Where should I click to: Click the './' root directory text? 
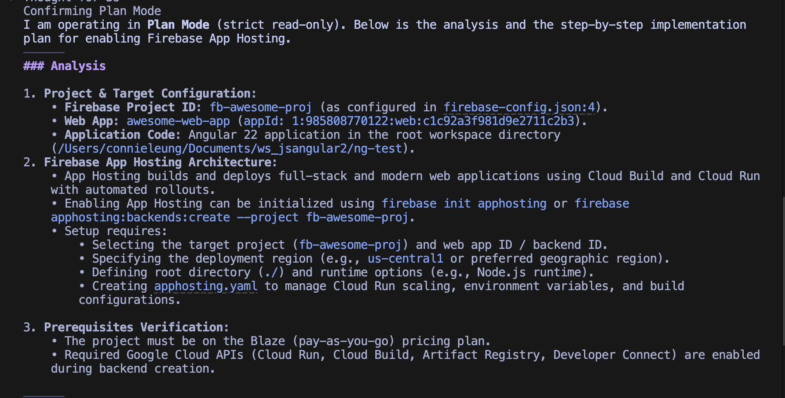271,272
